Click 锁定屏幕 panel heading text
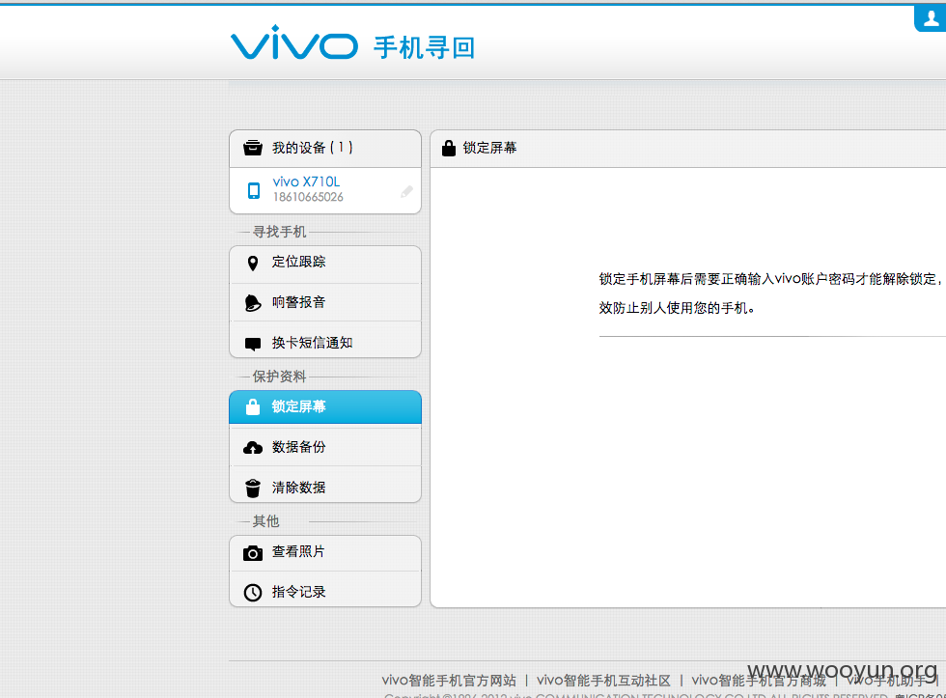The height and width of the screenshot is (698, 946). 489,148
